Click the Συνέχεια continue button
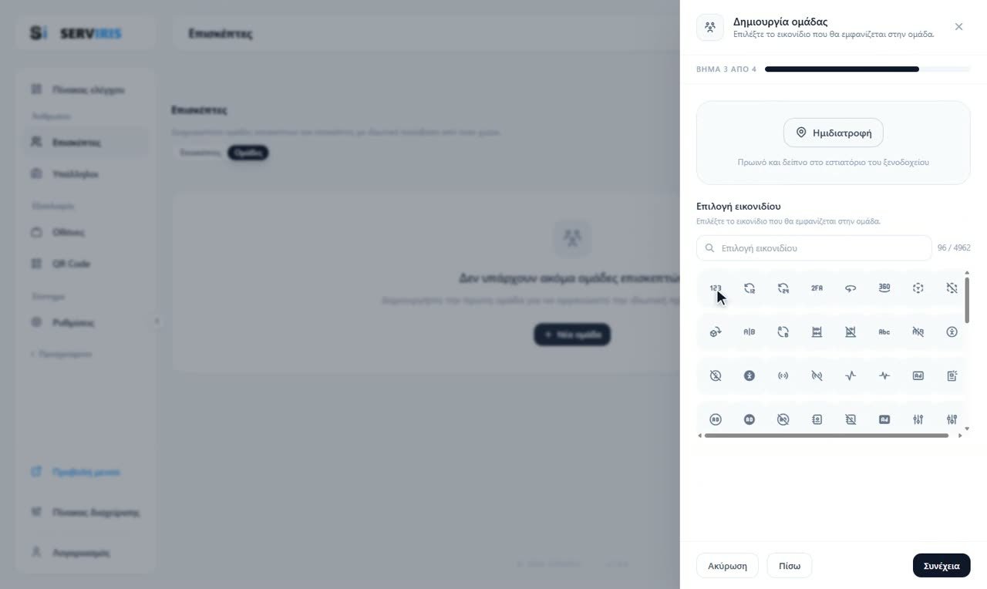The height and width of the screenshot is (589, 987). [x=942, y=566]
